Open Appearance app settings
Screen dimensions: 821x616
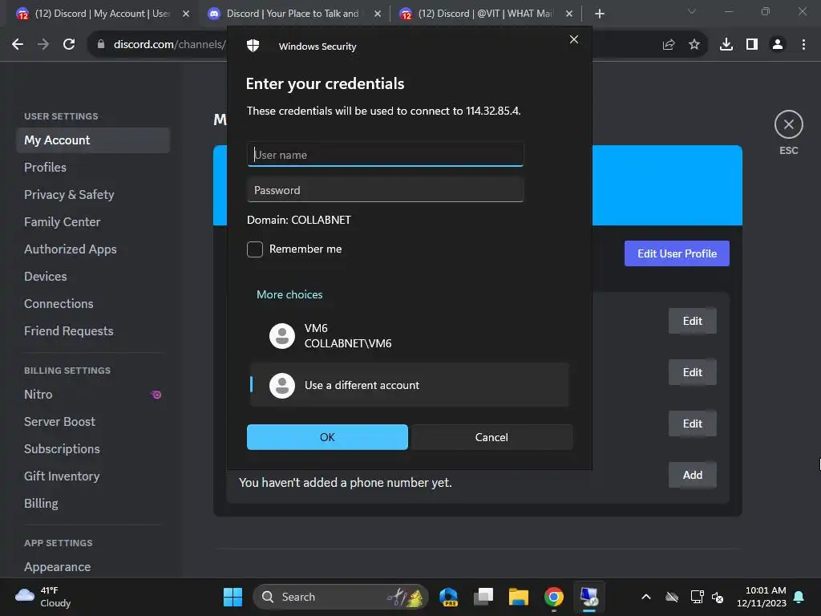click(93, 567)
